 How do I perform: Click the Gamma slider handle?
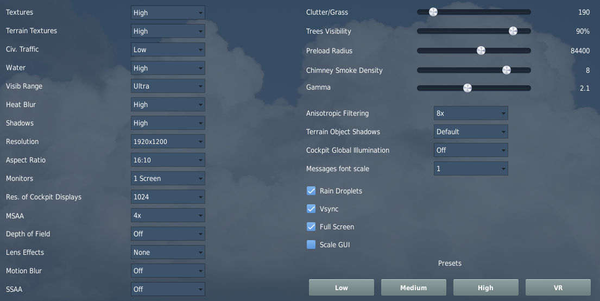468,88
